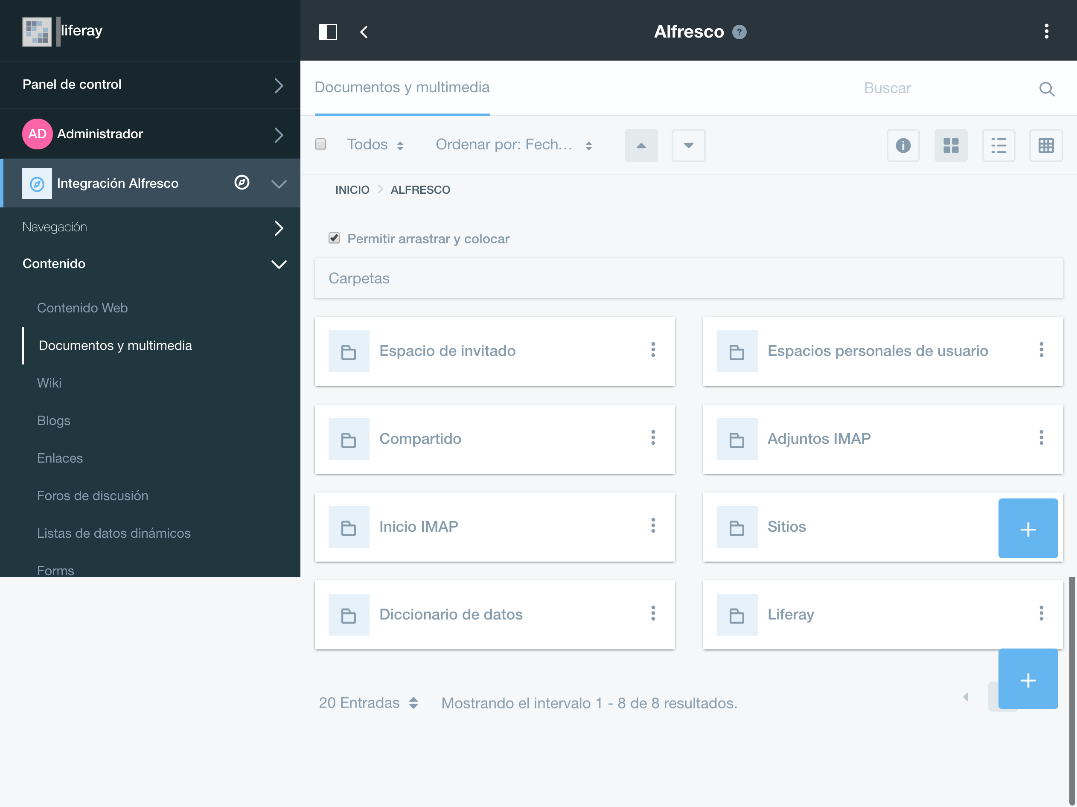The image size is (1077, 807).
Task: Open the Compartido folder
Action: tap(420, 439)
